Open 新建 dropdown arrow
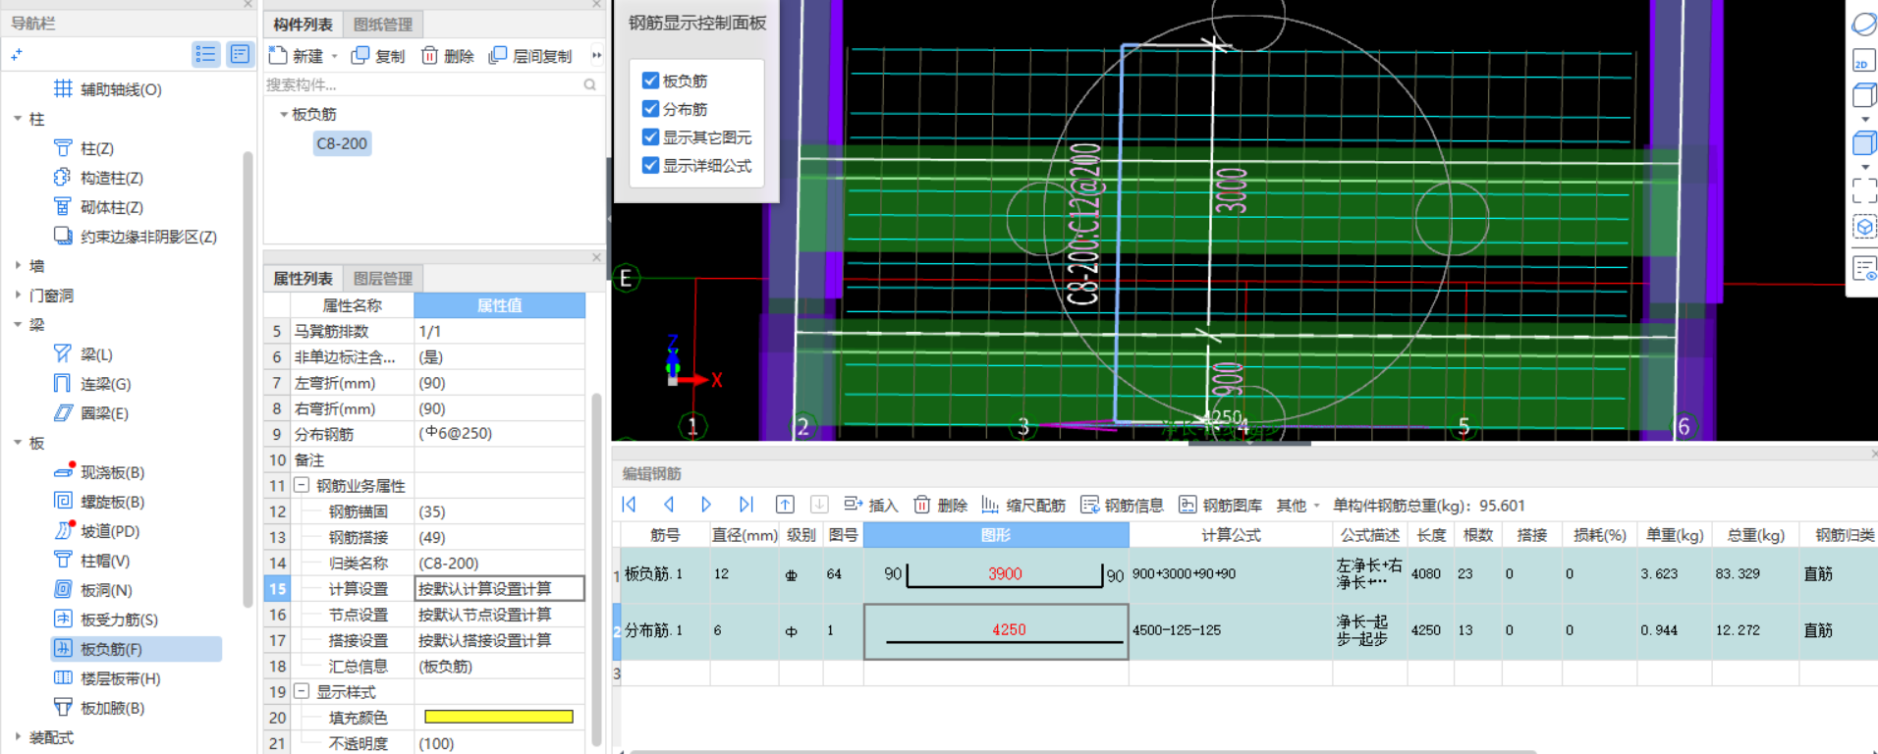This screenshot has width=1878, height=754. [x=334, y=56]
